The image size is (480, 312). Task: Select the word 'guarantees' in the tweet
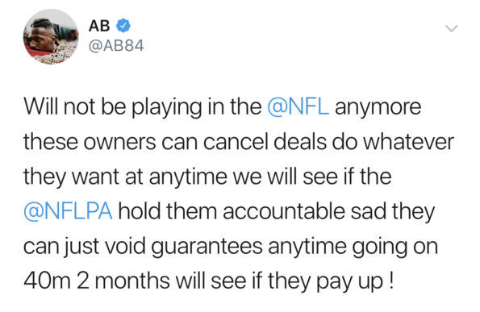click(x=207, y=248)
